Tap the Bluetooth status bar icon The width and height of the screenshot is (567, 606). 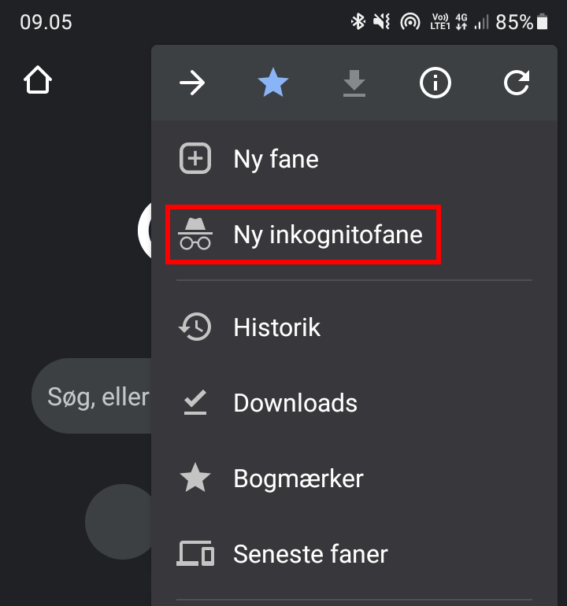[x=358, y=22]
